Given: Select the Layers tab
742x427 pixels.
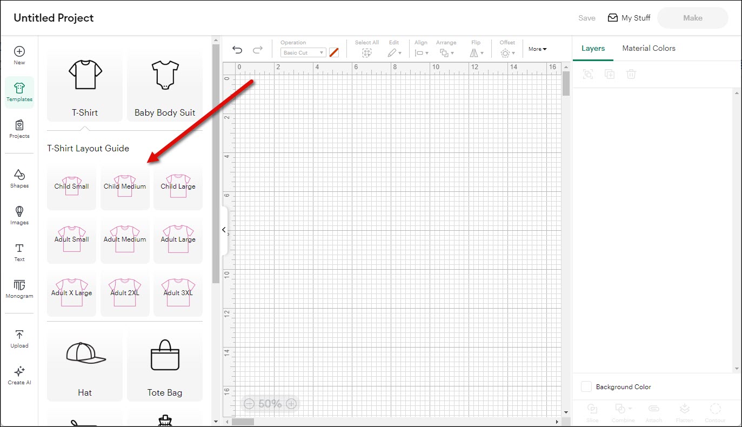Looking at the screenshot, I should click(x=593, y=48).
